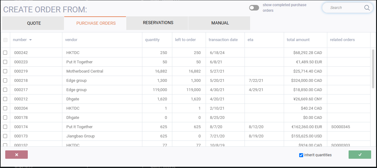This screenshot has height=168, width=377.
Task: Select the PURCHASE ORDERS tab
Action: (95, 23)
